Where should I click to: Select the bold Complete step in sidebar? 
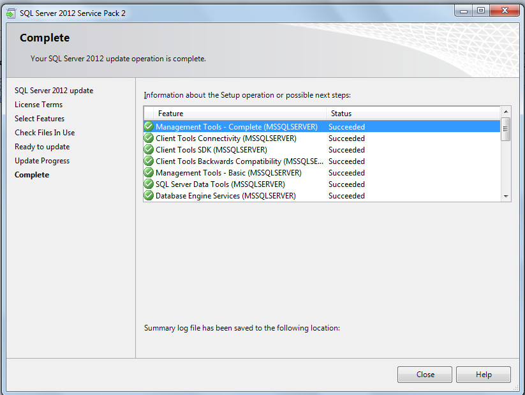tap(32, 175)
